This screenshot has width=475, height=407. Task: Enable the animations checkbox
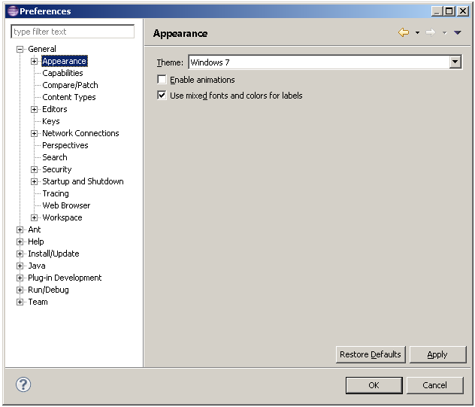coord(162,80)
